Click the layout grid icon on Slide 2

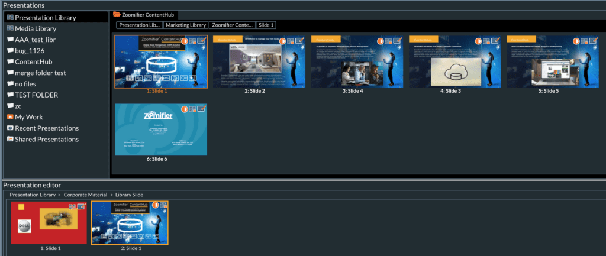[291, 41]
